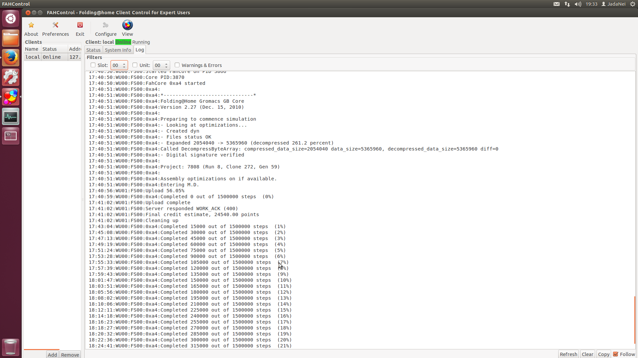Enable the Unit filter checkbox

point(135,65)
